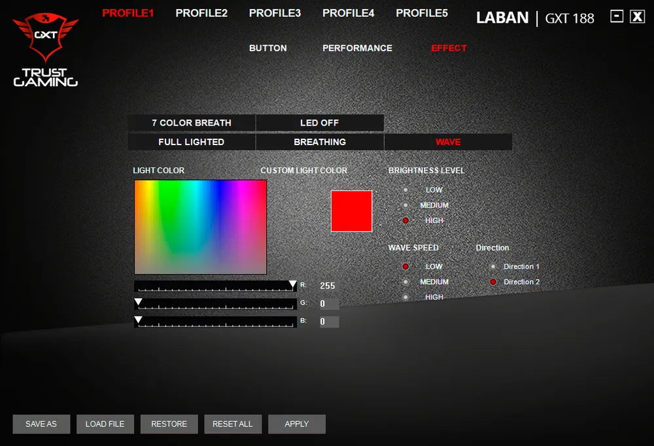Set brightness level to LOW
Image resolution: width=654 pixels, height=446 pixels.
tap(405, 190)
